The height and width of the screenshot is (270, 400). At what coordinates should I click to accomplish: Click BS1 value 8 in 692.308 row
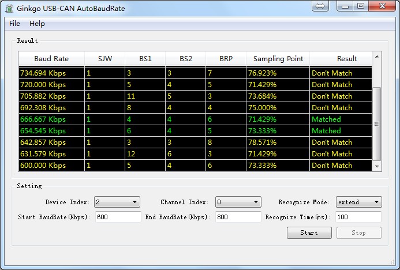(145, 107)
